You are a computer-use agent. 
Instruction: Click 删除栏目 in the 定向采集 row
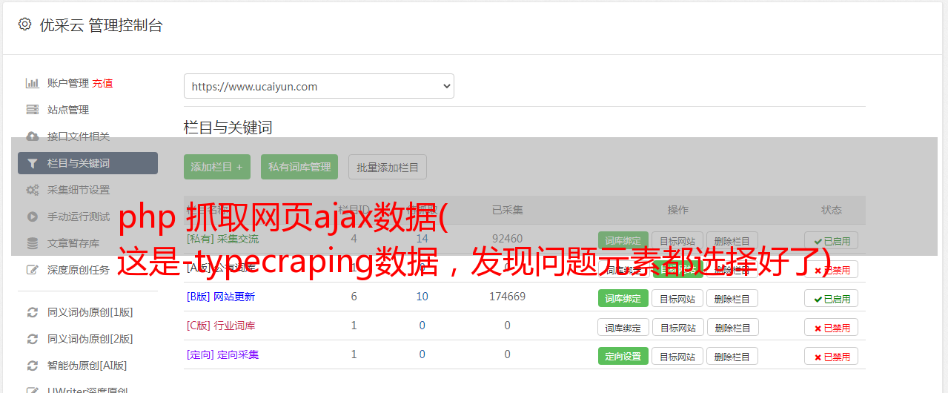[x=732, y=356]
